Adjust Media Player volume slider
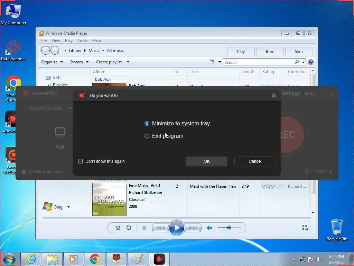The height and width of the screenshot is (266, 354). pyautogui.click(x=229, y=228)
